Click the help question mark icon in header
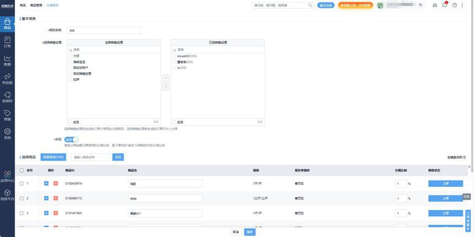 [x=454, y=5]
